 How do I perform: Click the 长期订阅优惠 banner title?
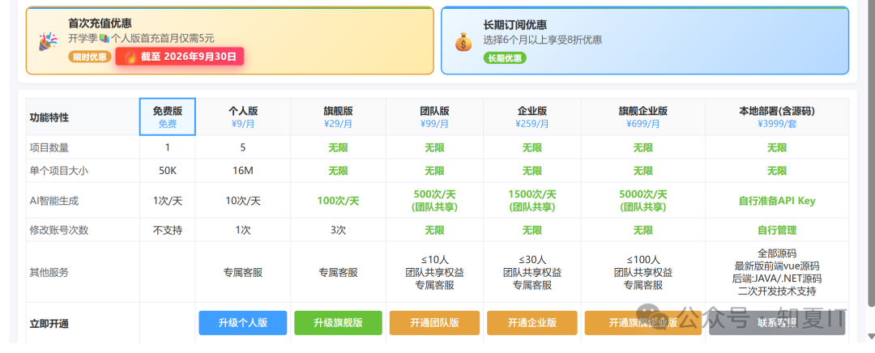point(514,25)
